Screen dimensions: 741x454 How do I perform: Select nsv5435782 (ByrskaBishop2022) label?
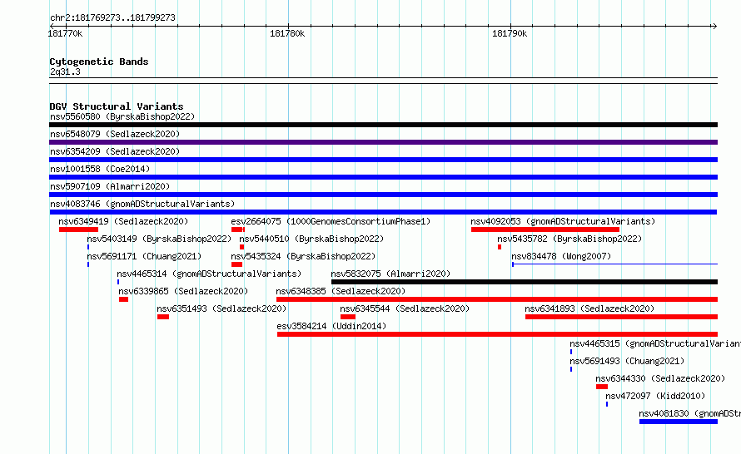(569, 239)
